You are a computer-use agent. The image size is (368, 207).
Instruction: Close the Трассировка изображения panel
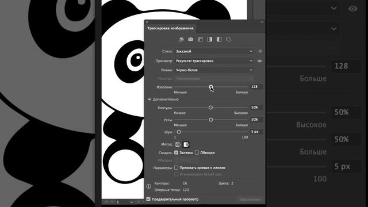pyautogui.click(x=147, y=22)
